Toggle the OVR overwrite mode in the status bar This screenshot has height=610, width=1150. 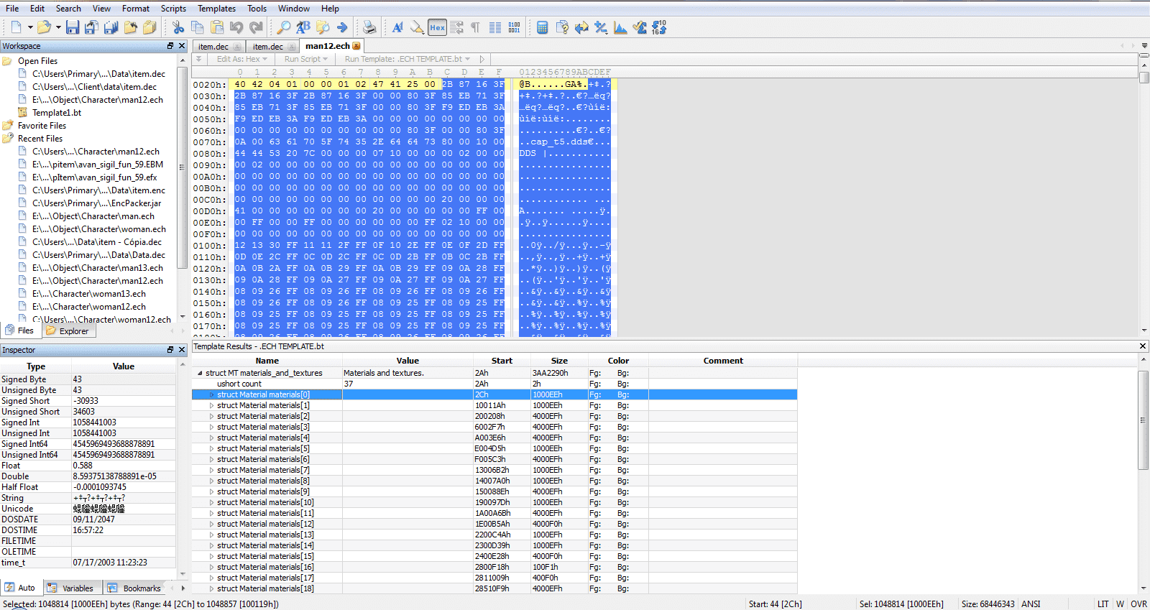pos(1138,604)
